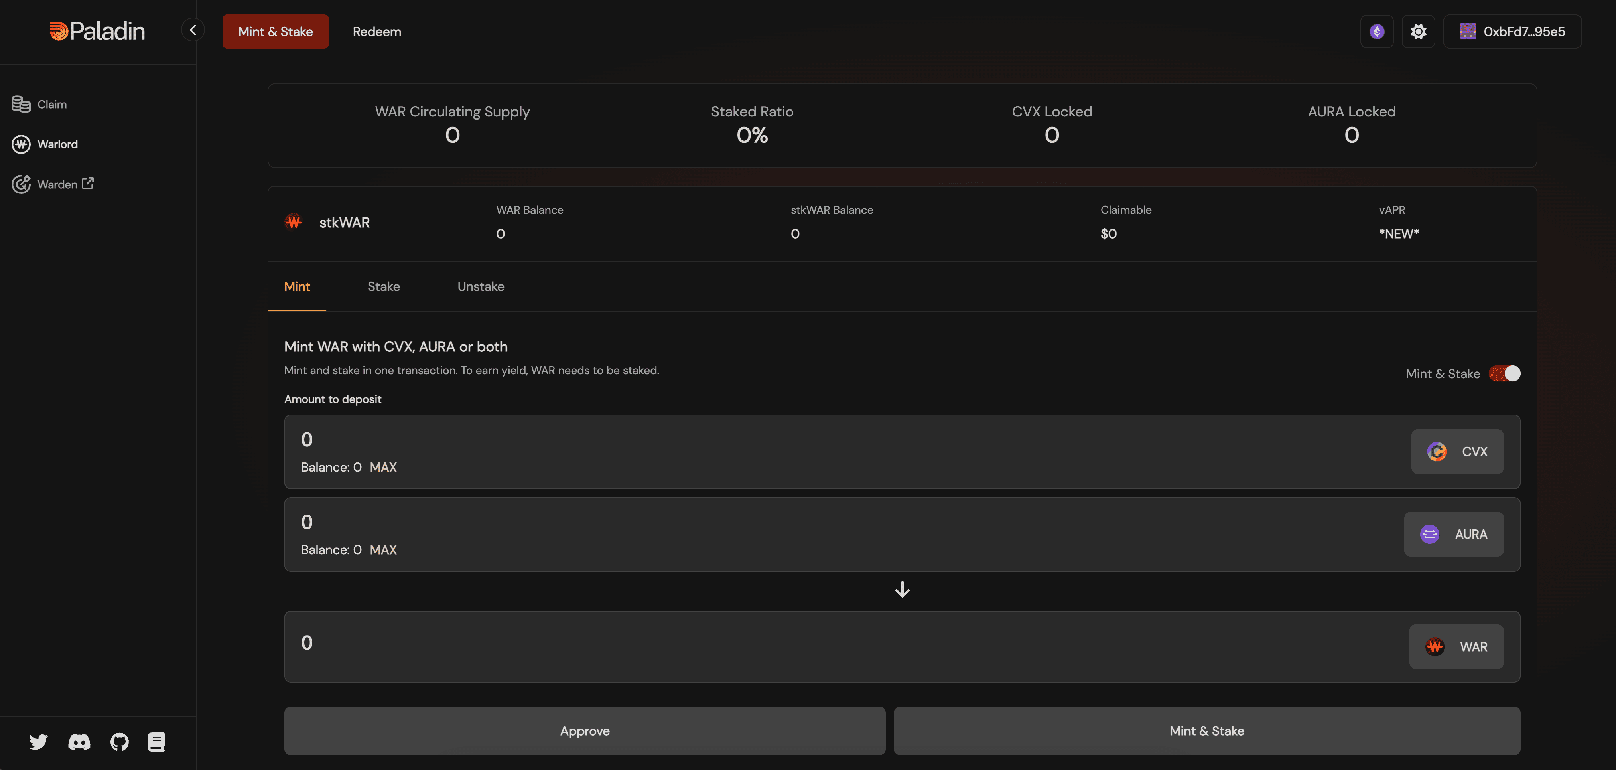This screenshot has width=1616, height=770.
Task: Click the Paladin logo
Action: click(x=97, y=32)
